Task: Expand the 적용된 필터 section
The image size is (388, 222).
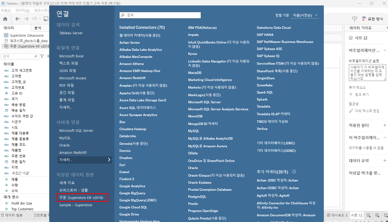Action: (385, 125)
